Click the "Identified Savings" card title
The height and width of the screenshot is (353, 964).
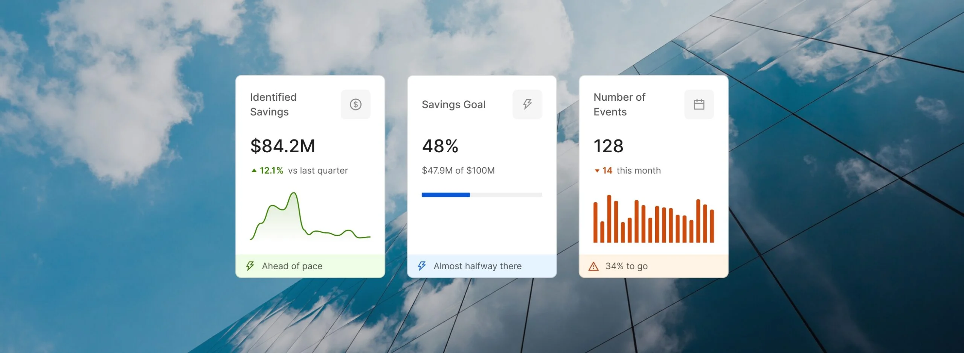(x=273, y=105)
